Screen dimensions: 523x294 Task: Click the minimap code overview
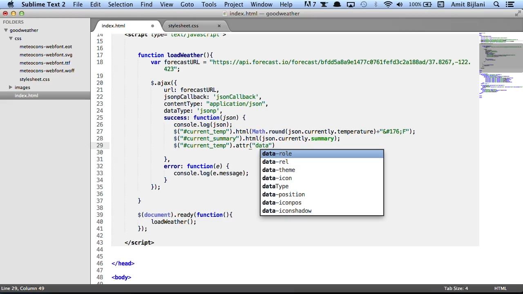click(x=501, y=65)
